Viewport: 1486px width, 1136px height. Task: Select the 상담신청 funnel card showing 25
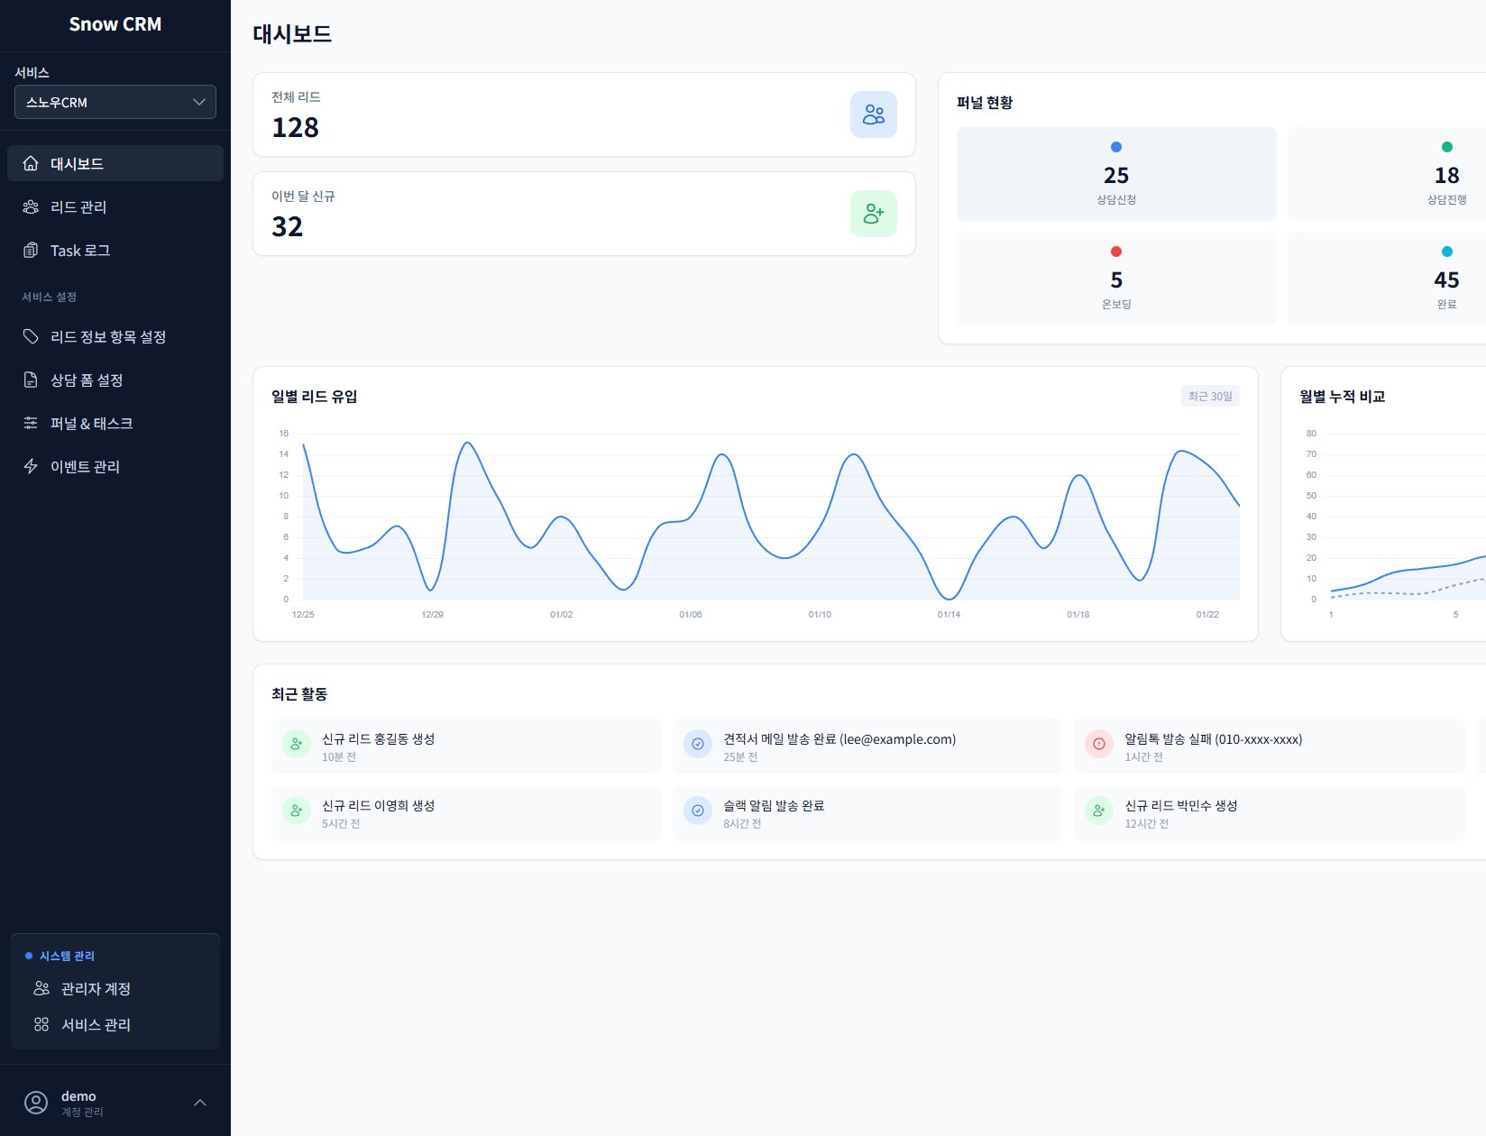point(1116,174)
